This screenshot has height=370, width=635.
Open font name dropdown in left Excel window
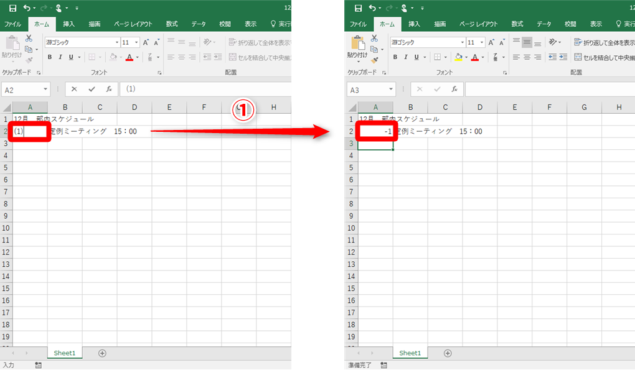click(x=117, y=42)
